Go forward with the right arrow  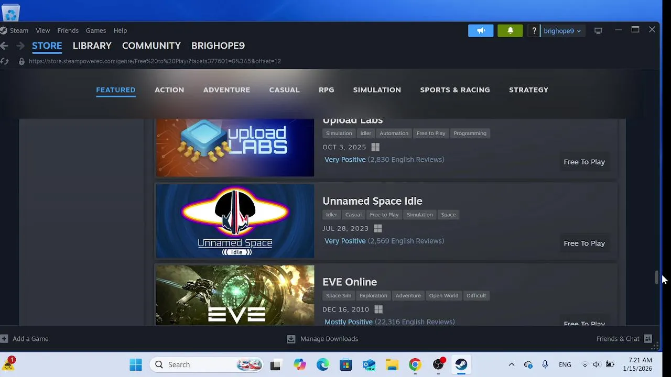pos(20,46)
